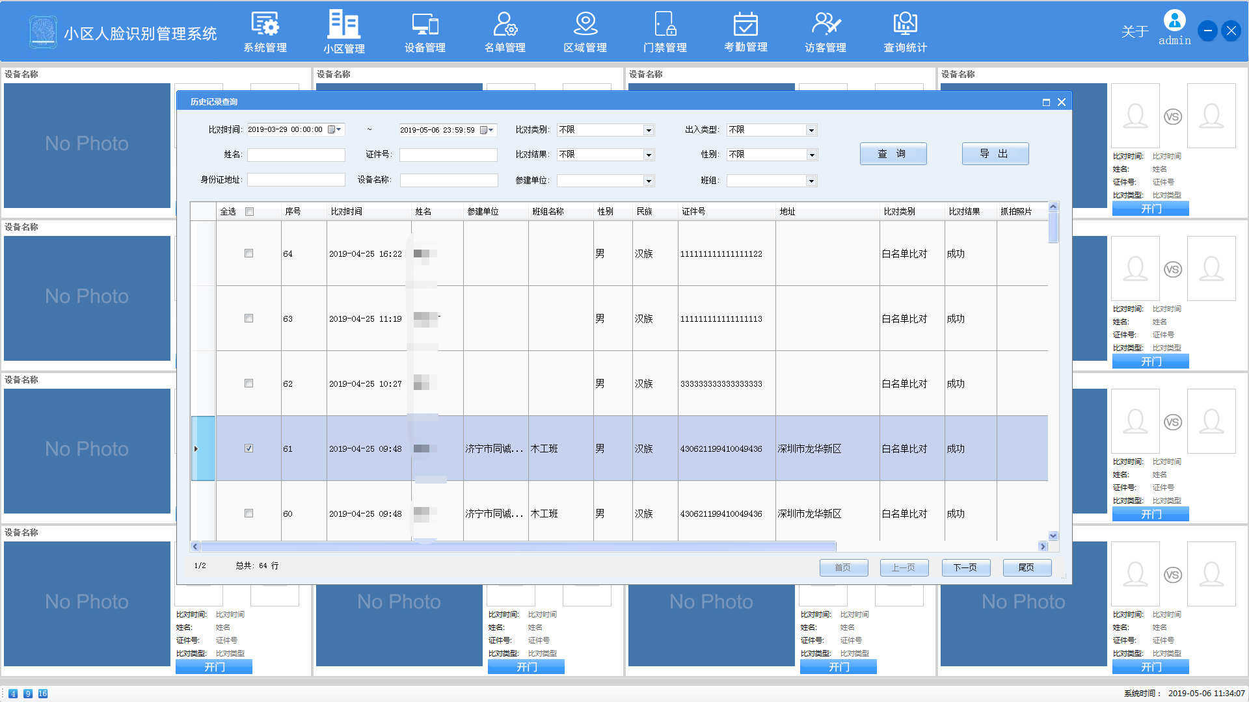
Task: Open 区域管理 area management module
Action: 585,32
